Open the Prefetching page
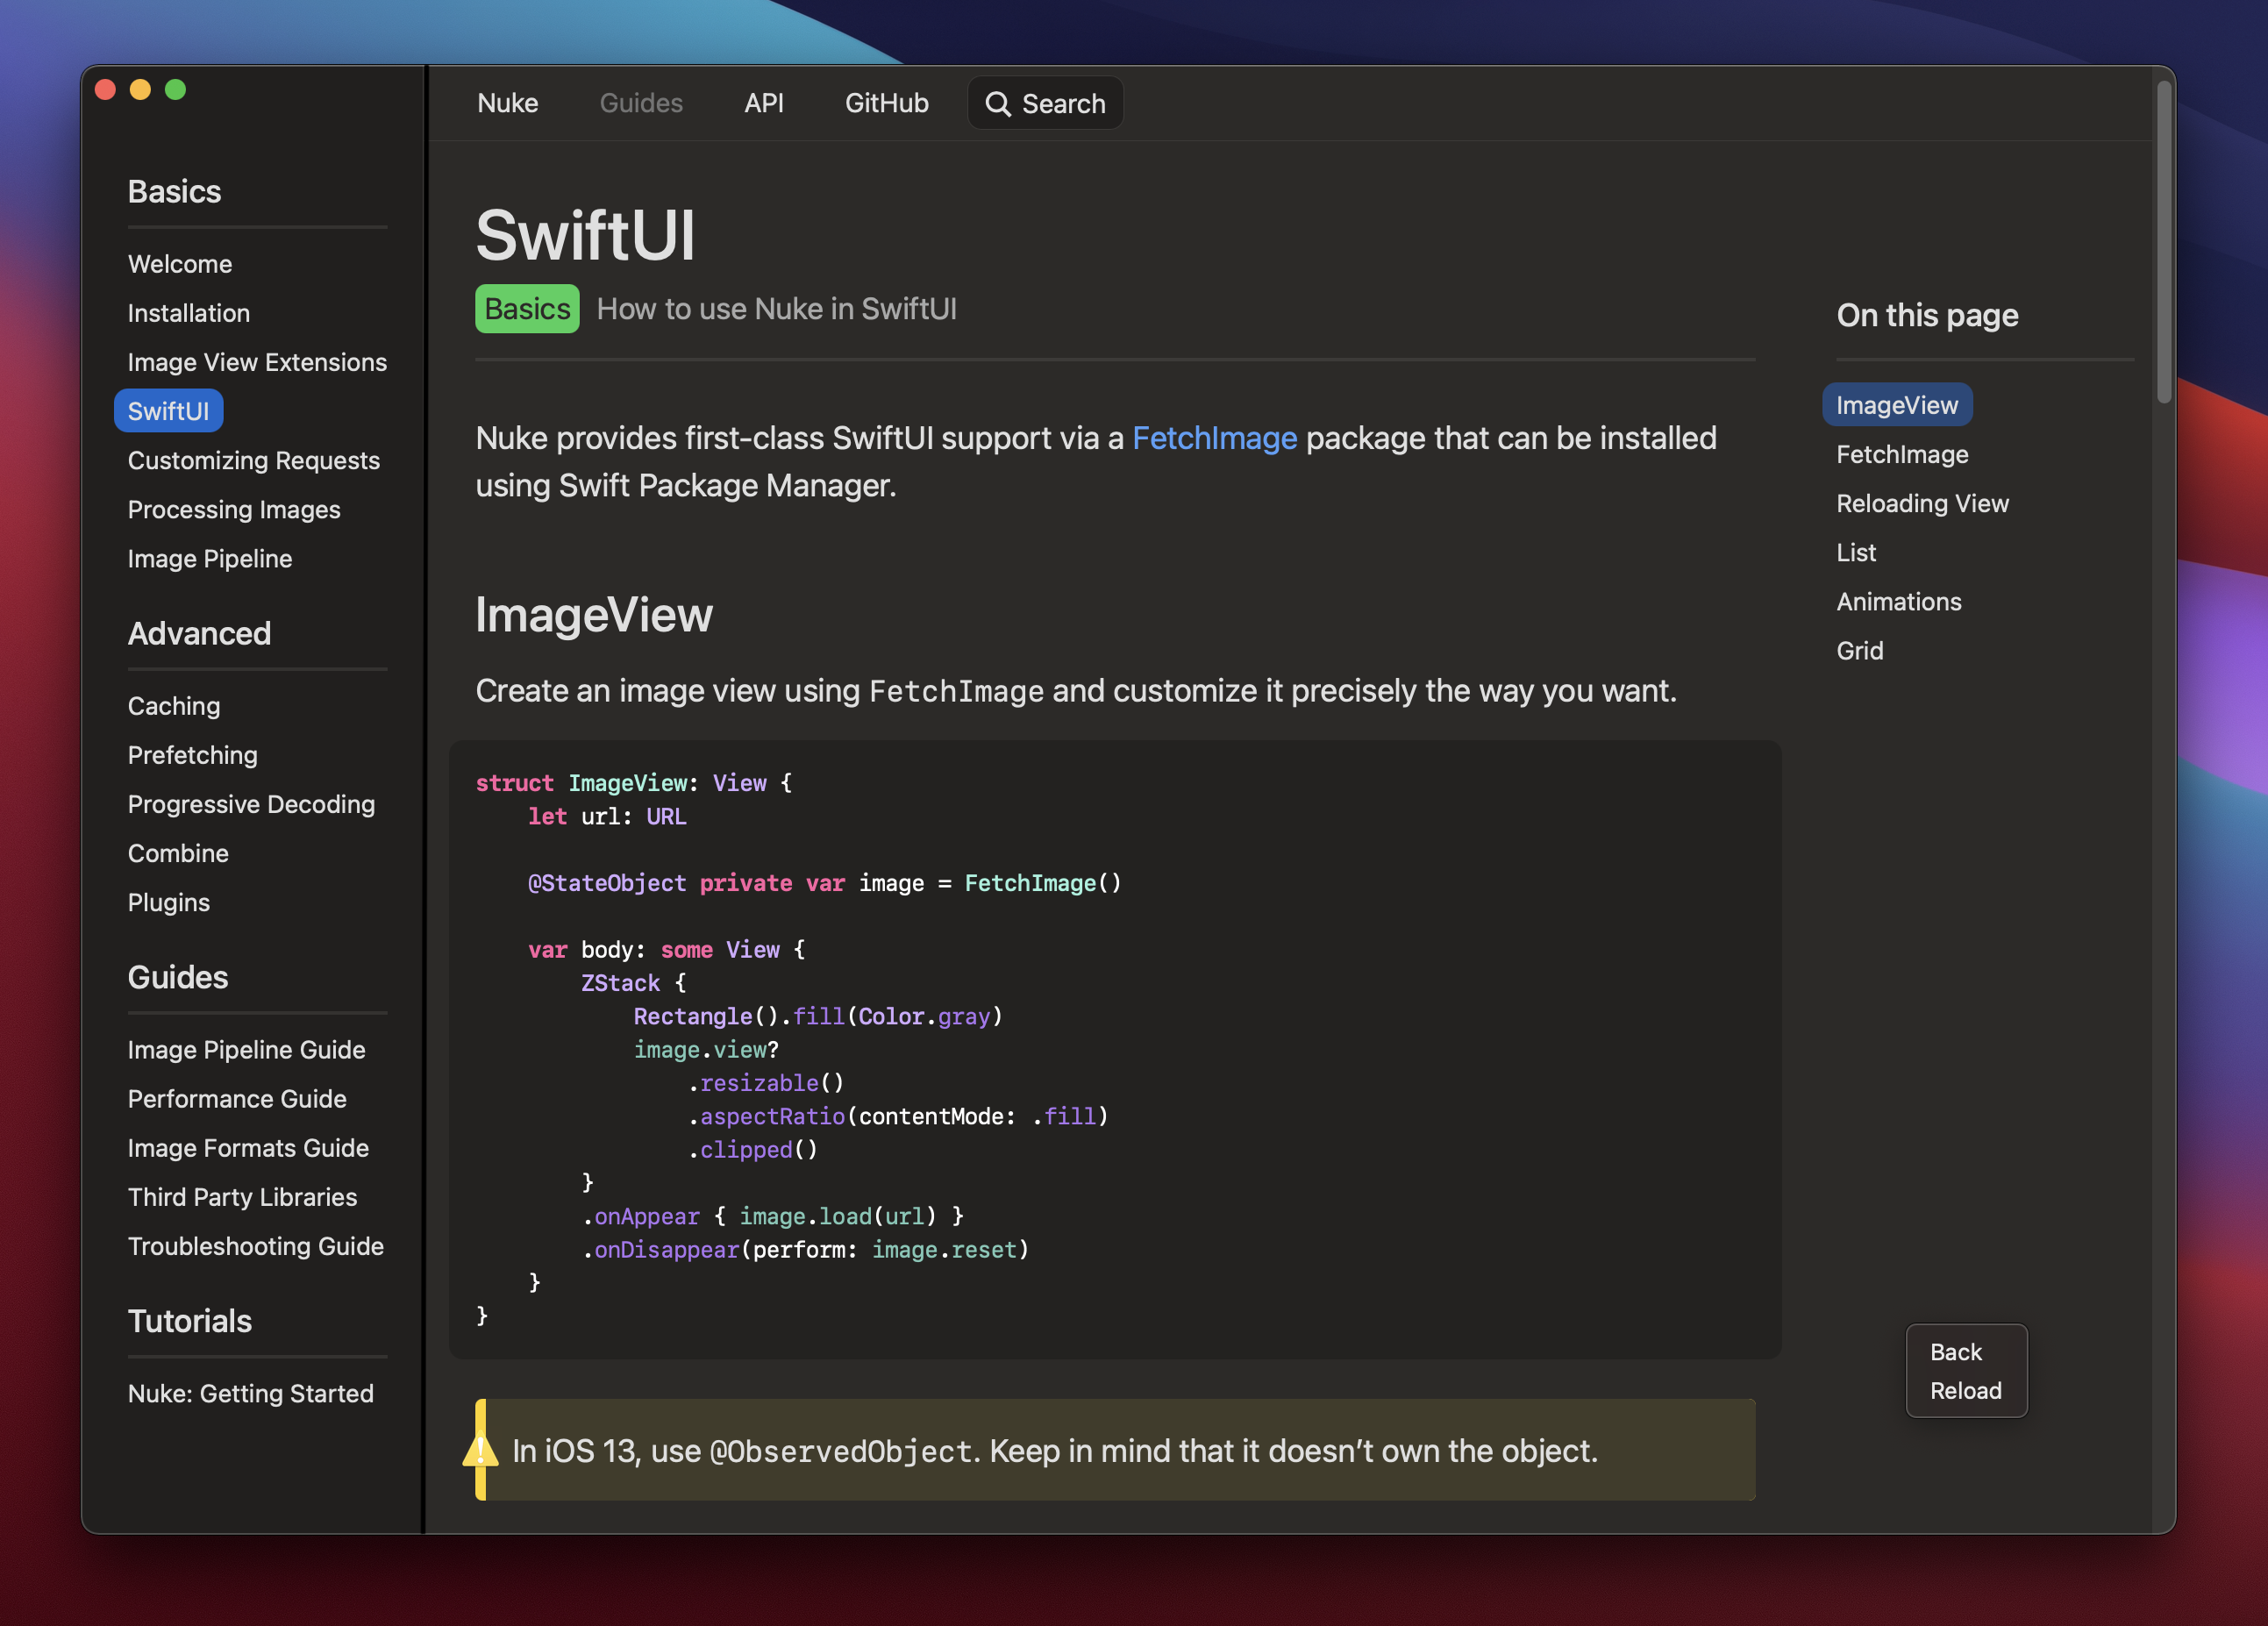This screenshot has width=2268, height=1626. [193, 755]
